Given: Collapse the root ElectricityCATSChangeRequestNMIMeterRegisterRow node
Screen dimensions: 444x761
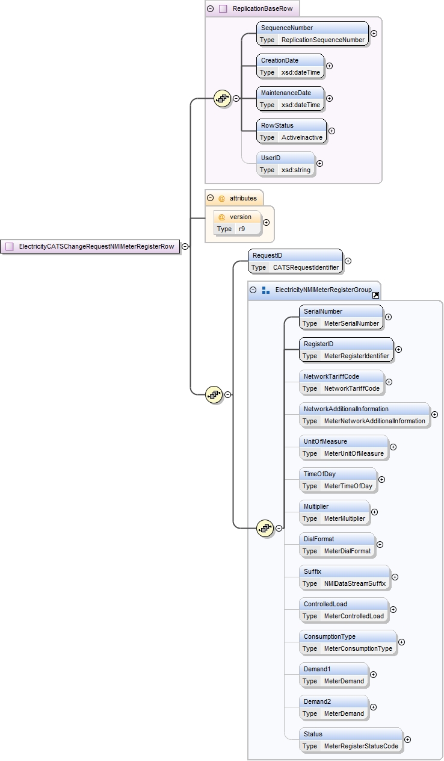Looking at the screenshot, I should tap(185, 246).
